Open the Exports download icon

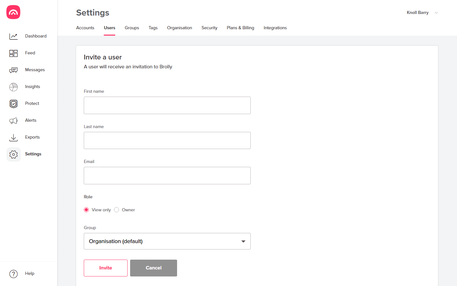tap(13, 137)
